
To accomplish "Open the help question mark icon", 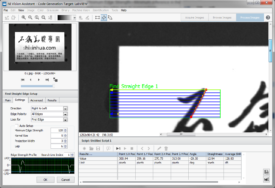I will tap(268, 18).
